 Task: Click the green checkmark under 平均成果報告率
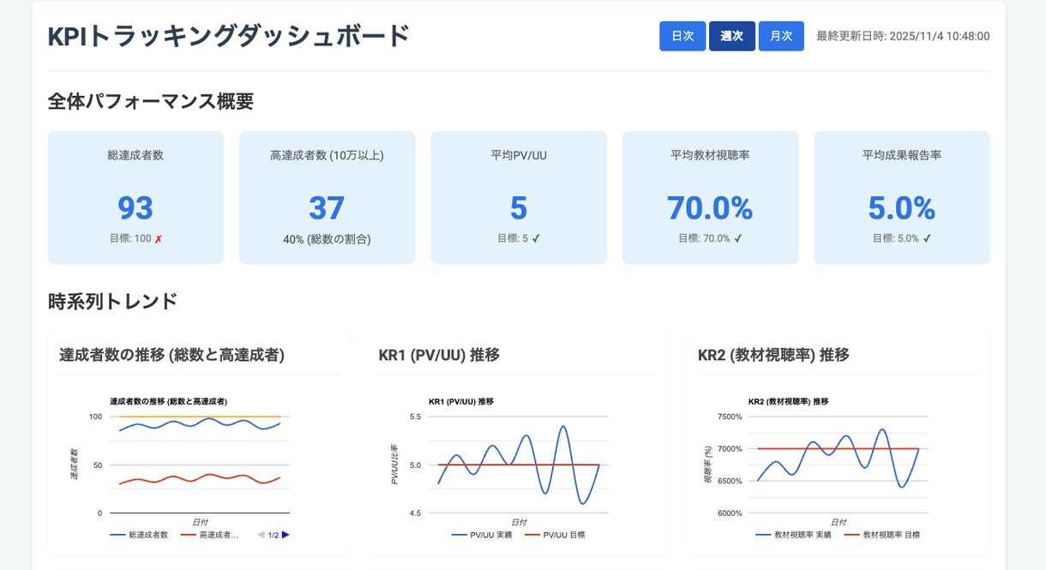[927, 238]
